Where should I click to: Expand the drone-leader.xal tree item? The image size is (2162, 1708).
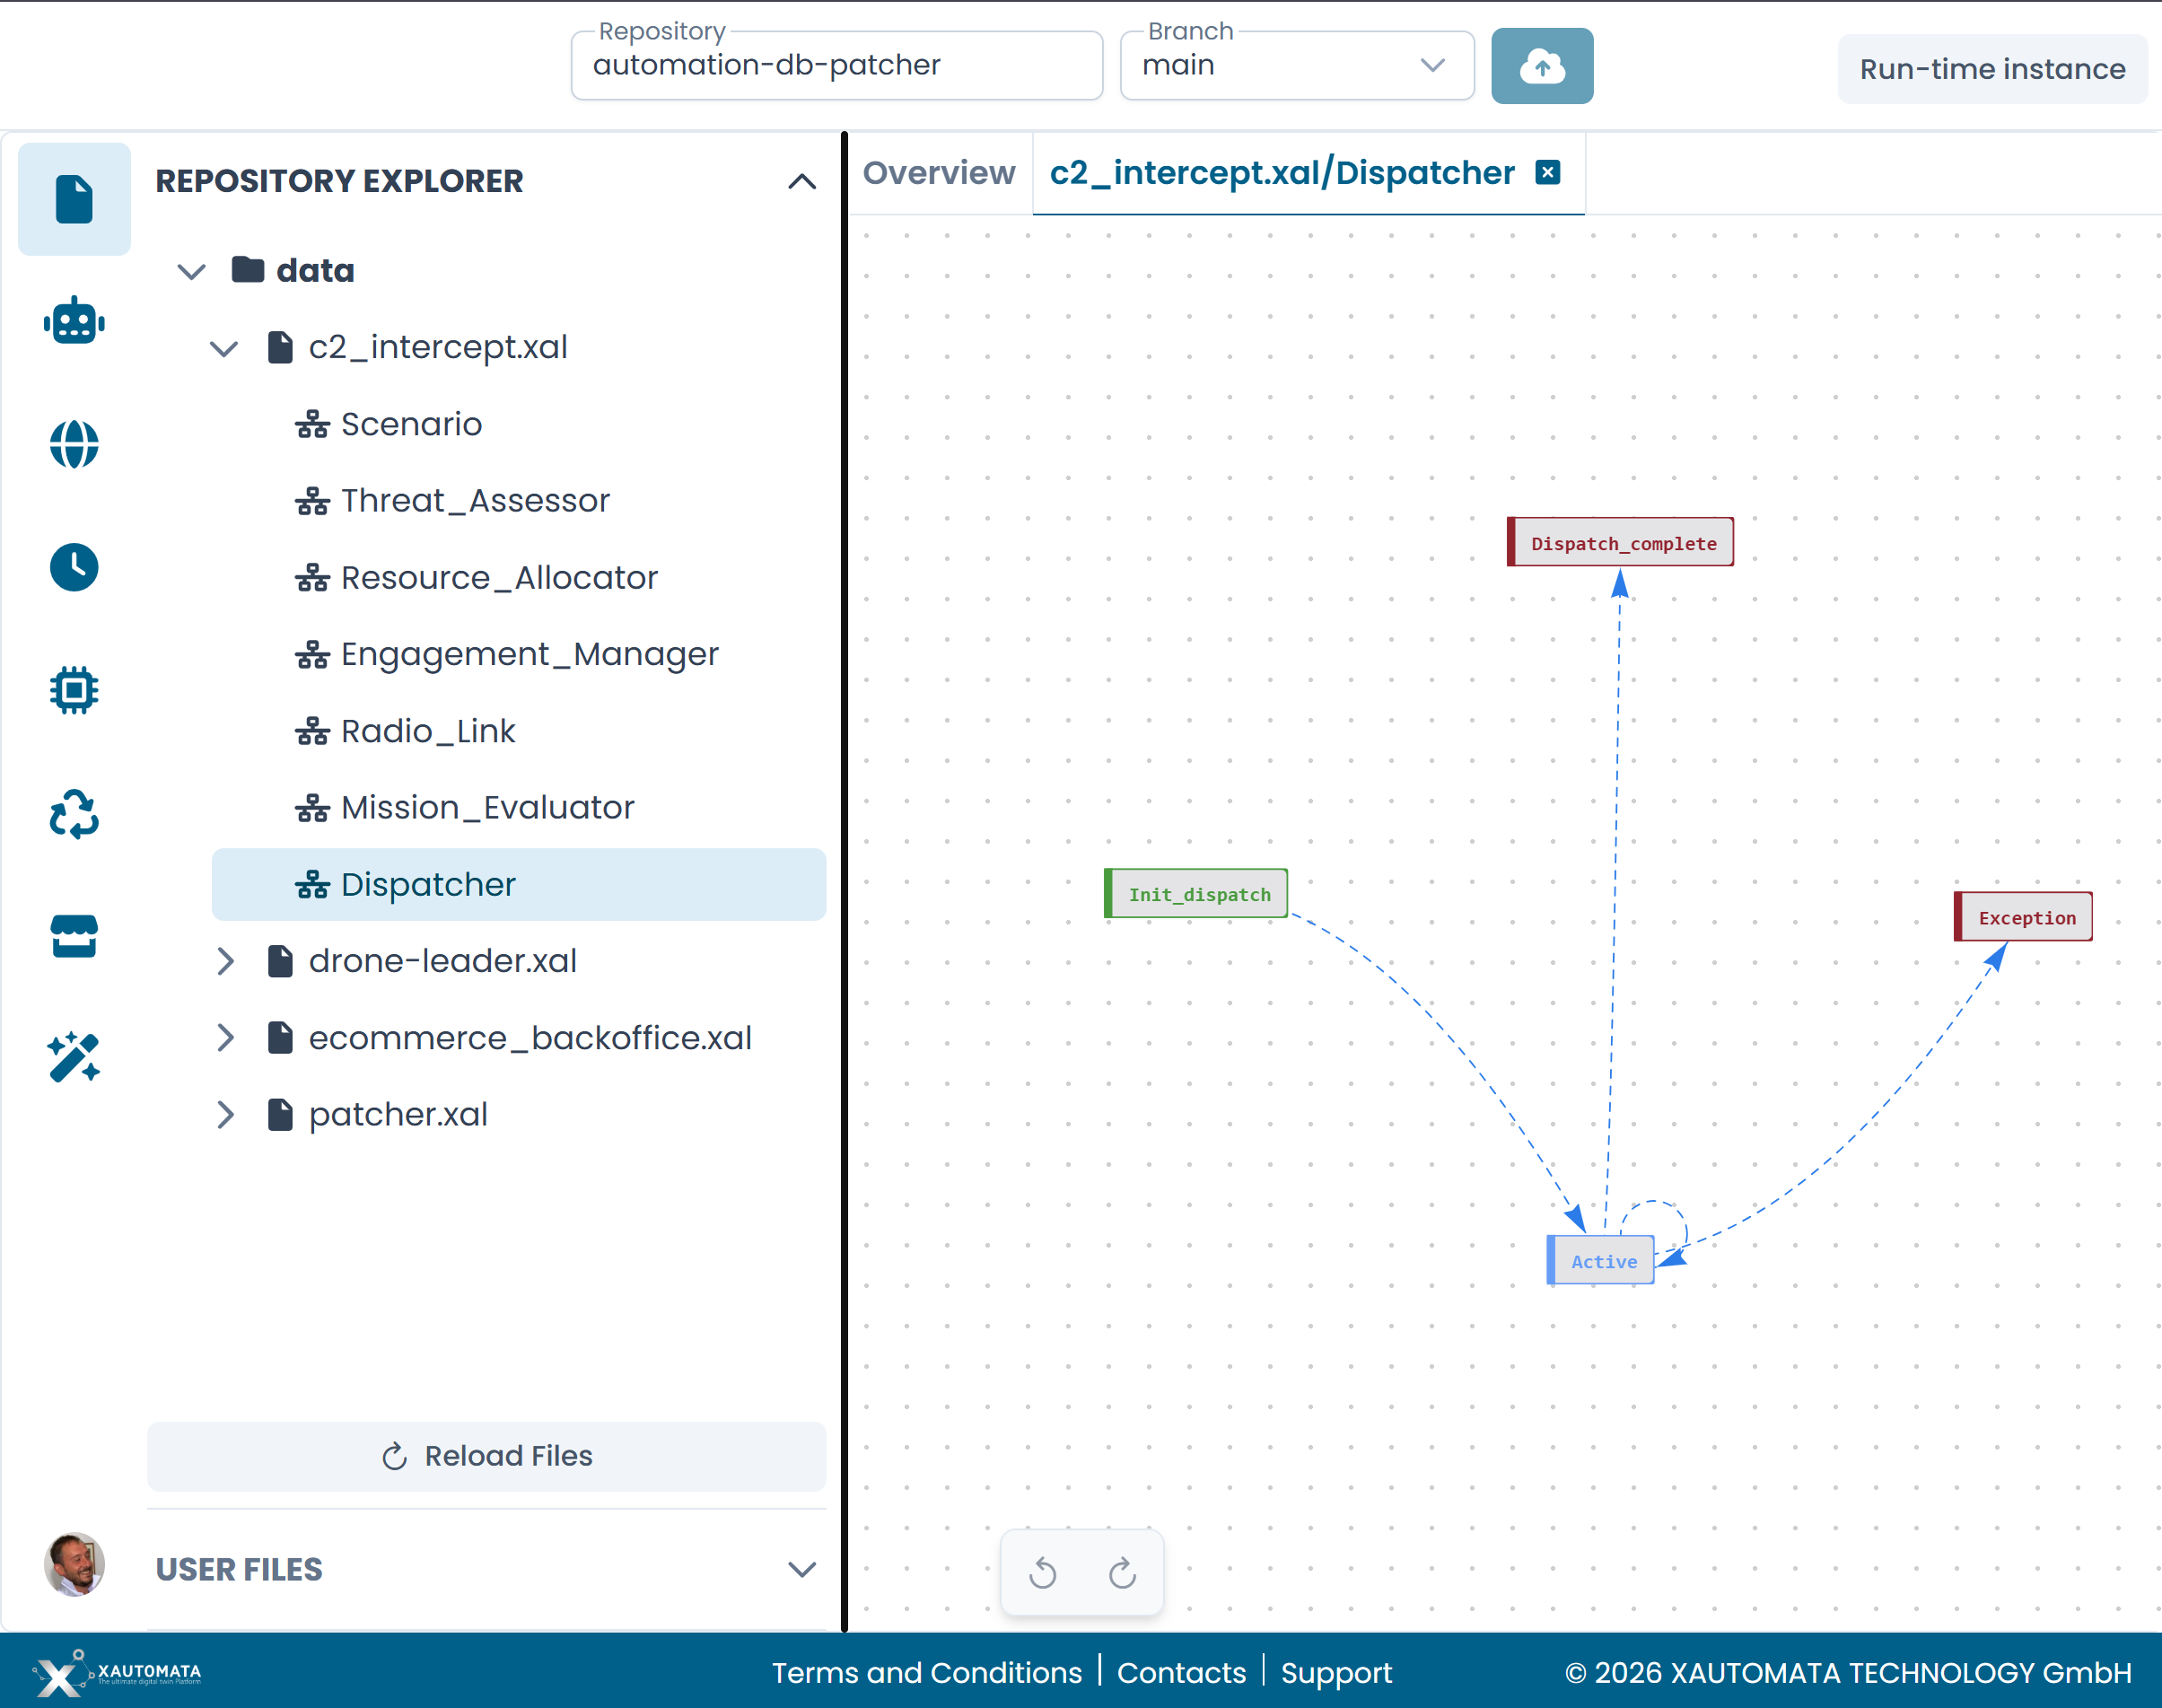[x=226, y=961]
